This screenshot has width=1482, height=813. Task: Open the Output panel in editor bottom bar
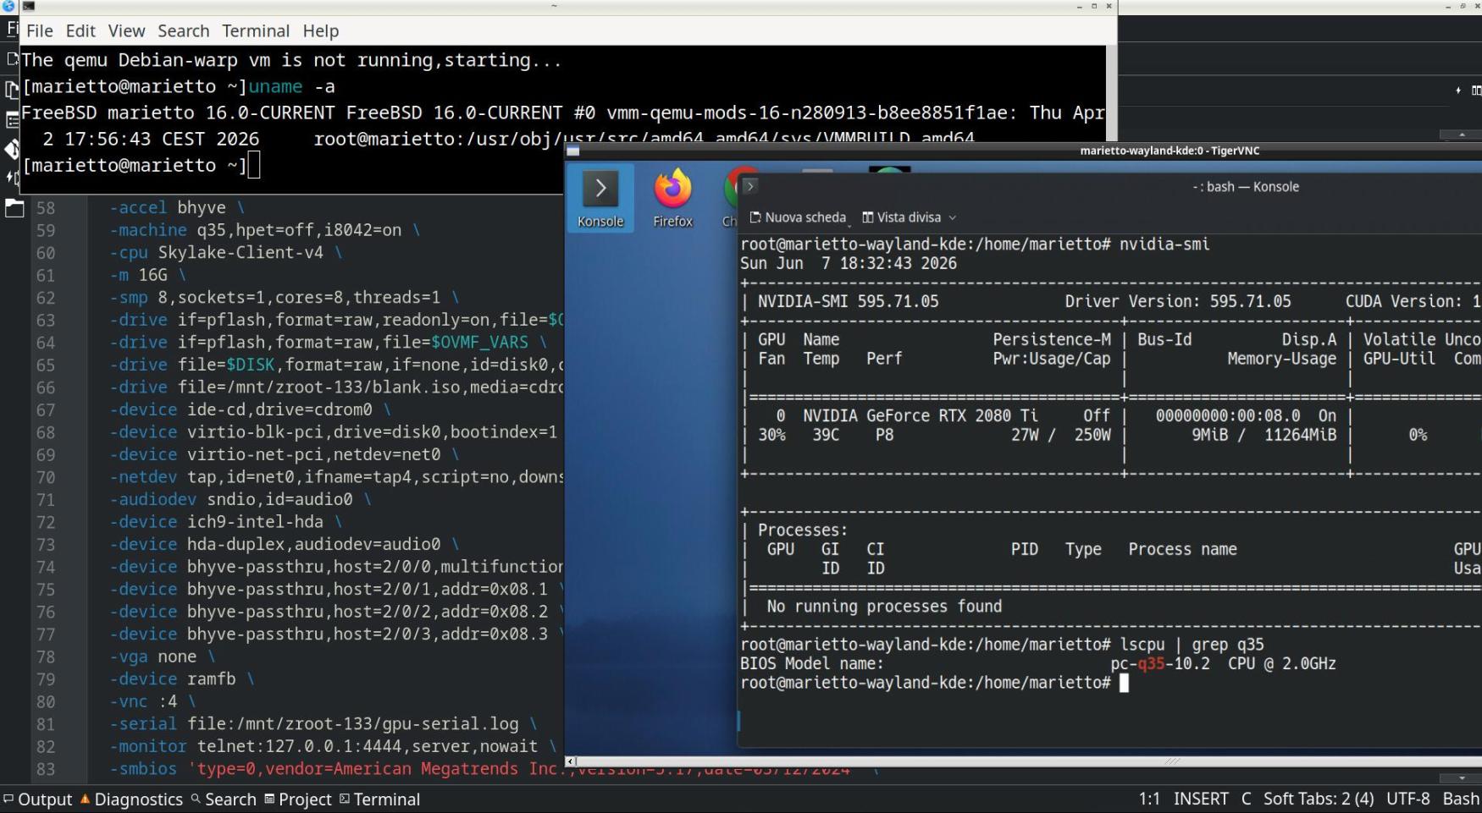coord(38,799)
